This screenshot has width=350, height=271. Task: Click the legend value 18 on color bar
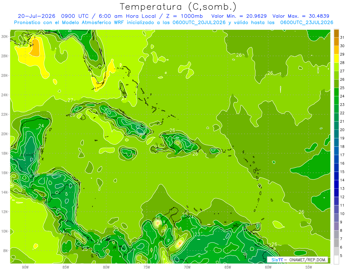pyautogui.click(x=342, y=146)
